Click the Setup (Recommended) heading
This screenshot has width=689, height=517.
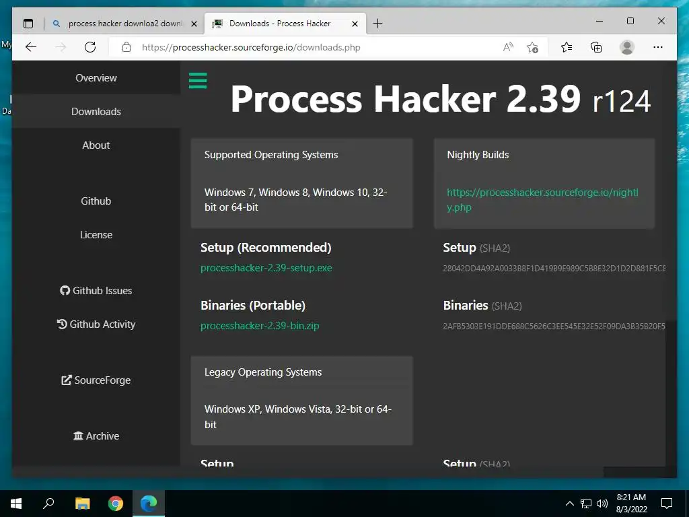pos(266,248)
